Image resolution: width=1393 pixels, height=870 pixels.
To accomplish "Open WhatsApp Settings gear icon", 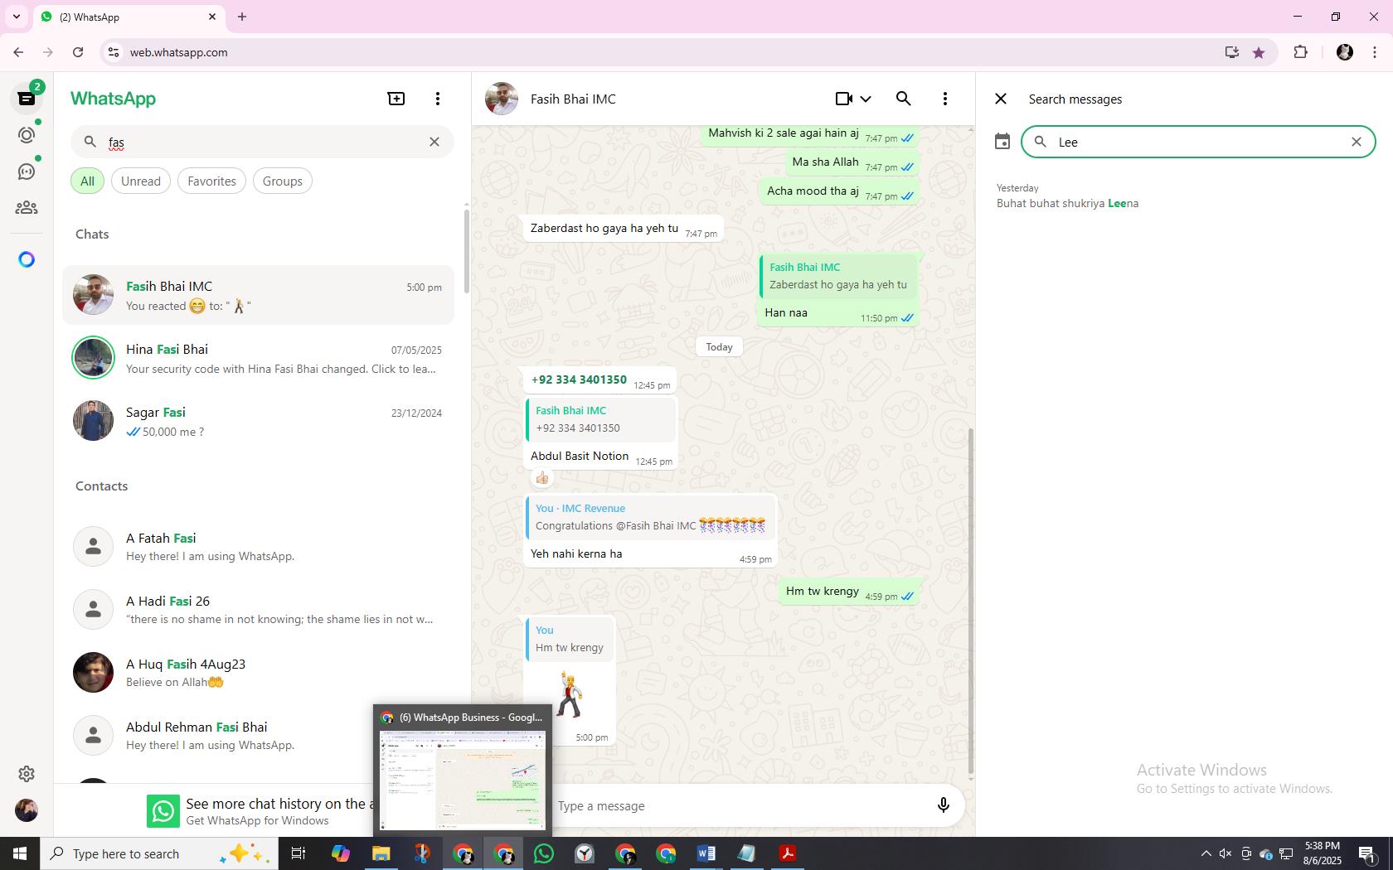I will pos(27,773).
